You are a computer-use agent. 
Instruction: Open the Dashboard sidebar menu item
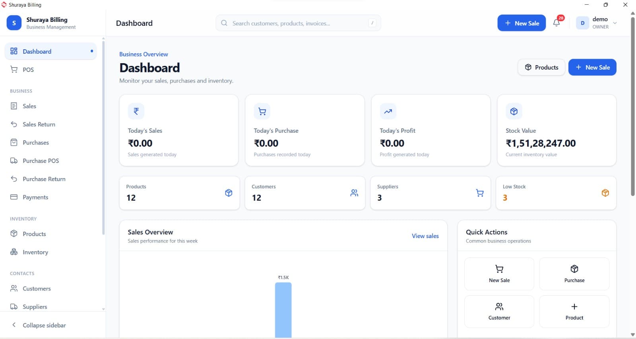[x=50, y=51]
